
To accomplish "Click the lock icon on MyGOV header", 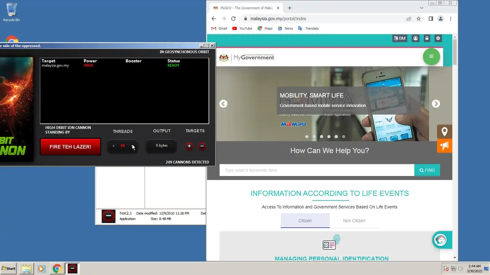I will tap(427, 38).
